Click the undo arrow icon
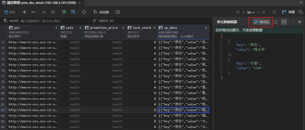The image size is (305, 130). click(x=44, y=12)
